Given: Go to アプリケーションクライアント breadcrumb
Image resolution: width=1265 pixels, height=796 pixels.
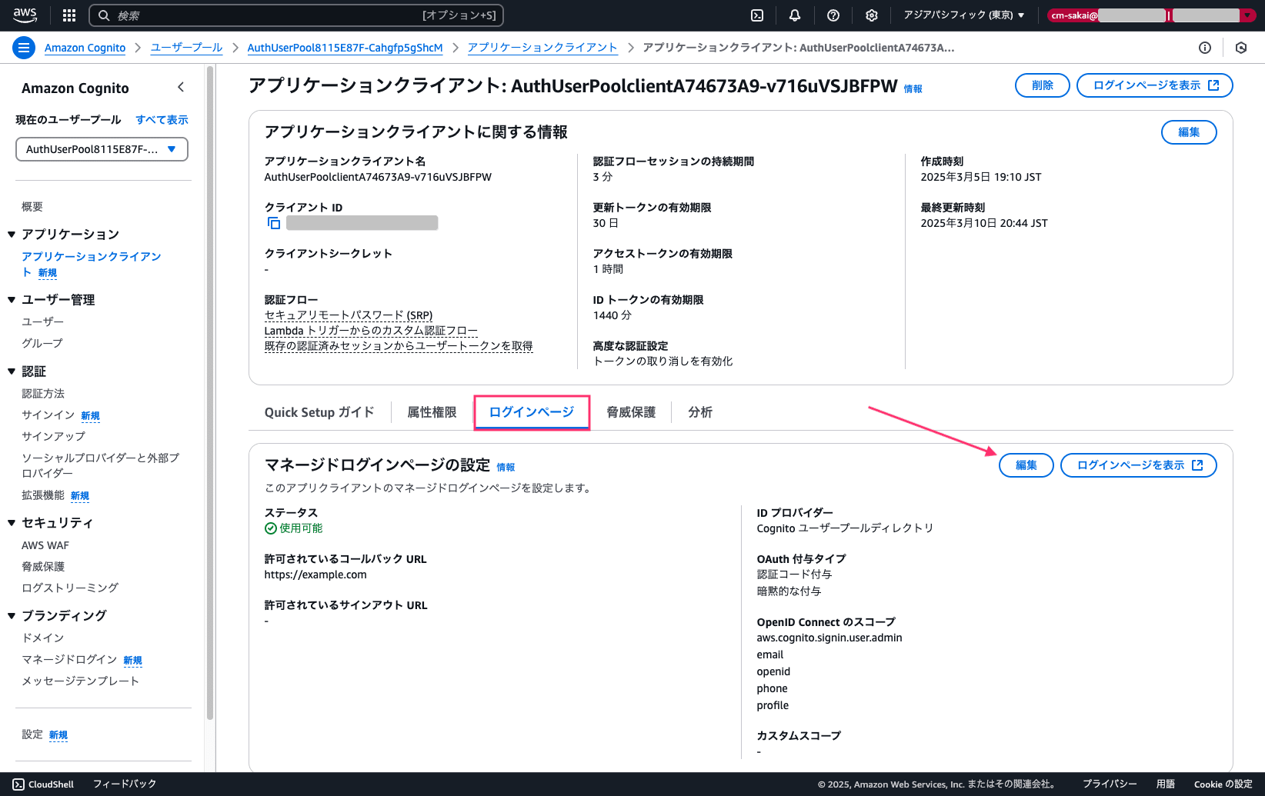Looking at the screenshot, I should (x=542, y=48).
